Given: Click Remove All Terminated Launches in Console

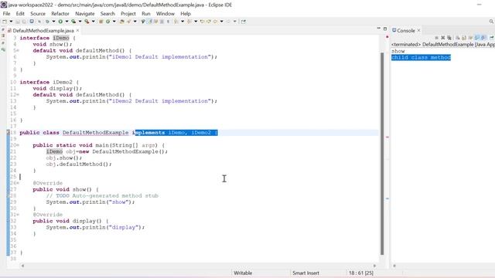Looking at the screenshot, I should pyautogui.click(x=449, y=38).
